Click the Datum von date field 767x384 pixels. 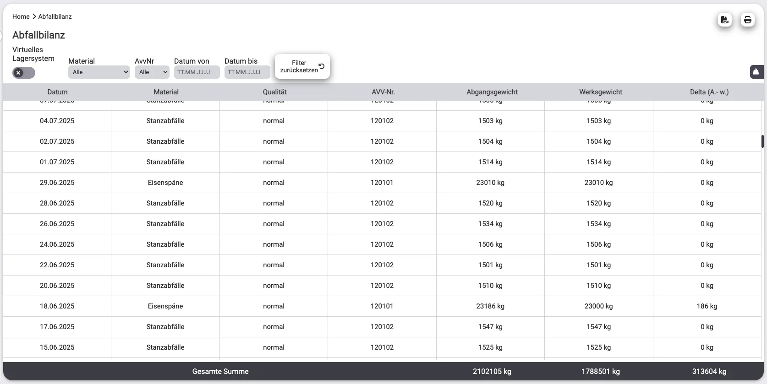click(x=197, y=72)
